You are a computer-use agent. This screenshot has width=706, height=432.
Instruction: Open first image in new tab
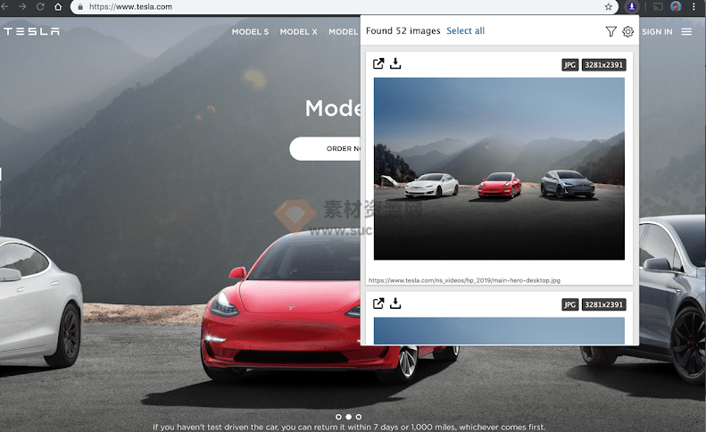coord(378,64)
